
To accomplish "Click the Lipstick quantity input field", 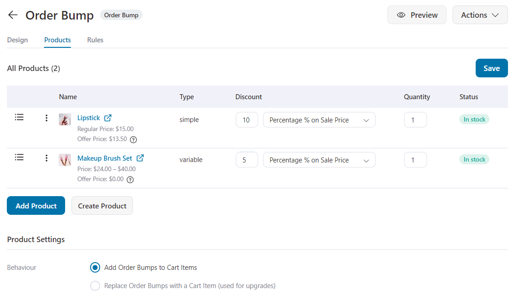I will click(415, 119).
